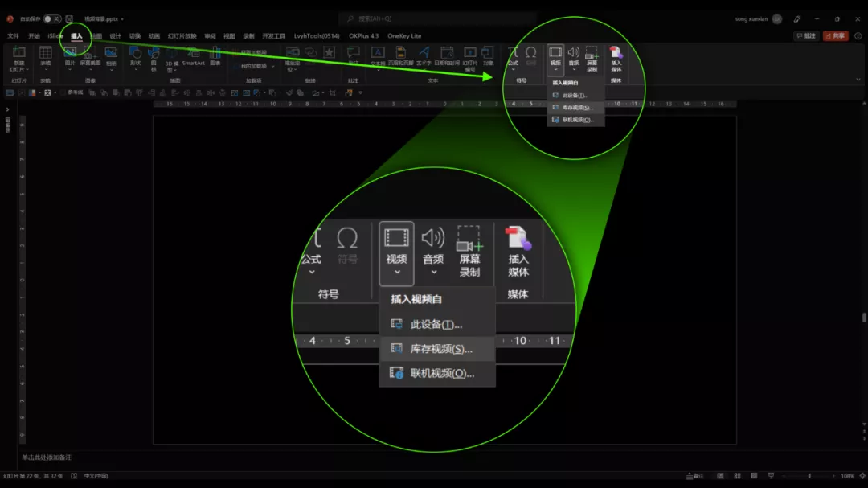
Task: Open 页眉和页脚 header and footer
Action: [400, 56]
